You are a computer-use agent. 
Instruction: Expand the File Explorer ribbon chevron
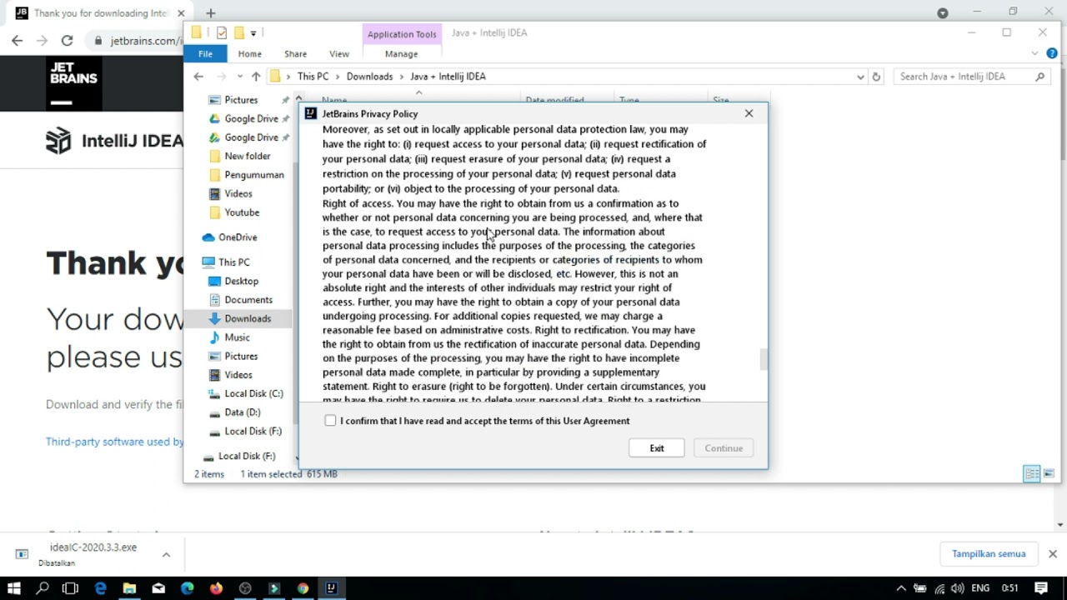[1035, 53]
